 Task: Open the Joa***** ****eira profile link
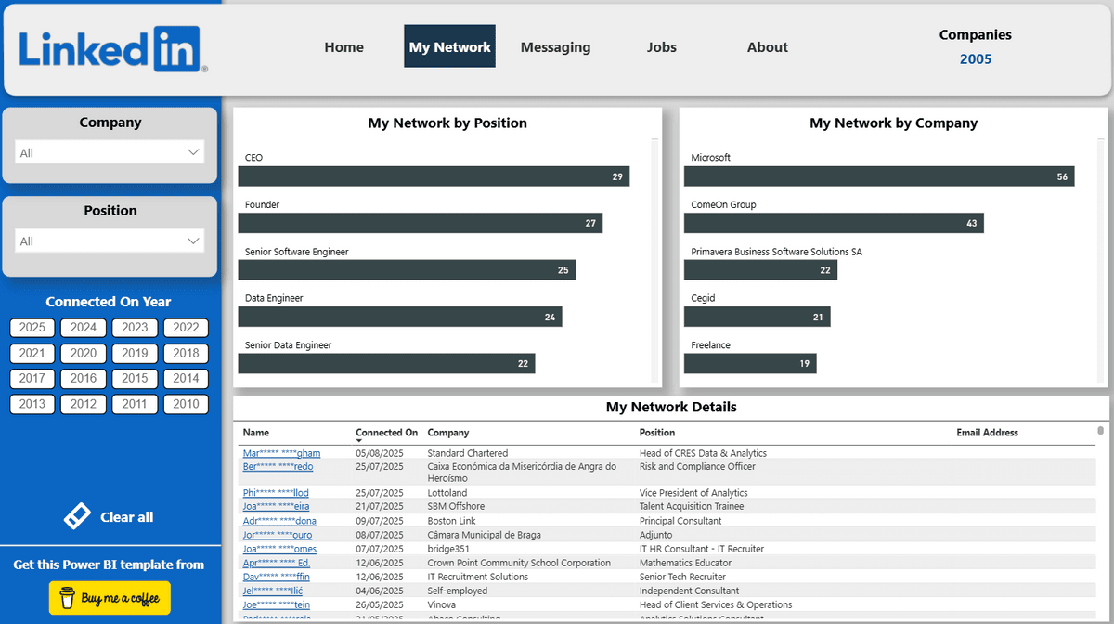pyautogui.click(x=276, y=507)
